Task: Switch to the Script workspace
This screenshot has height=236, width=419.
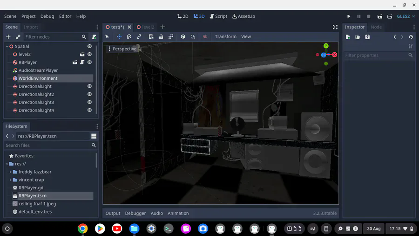Action: tap(218, 16)
